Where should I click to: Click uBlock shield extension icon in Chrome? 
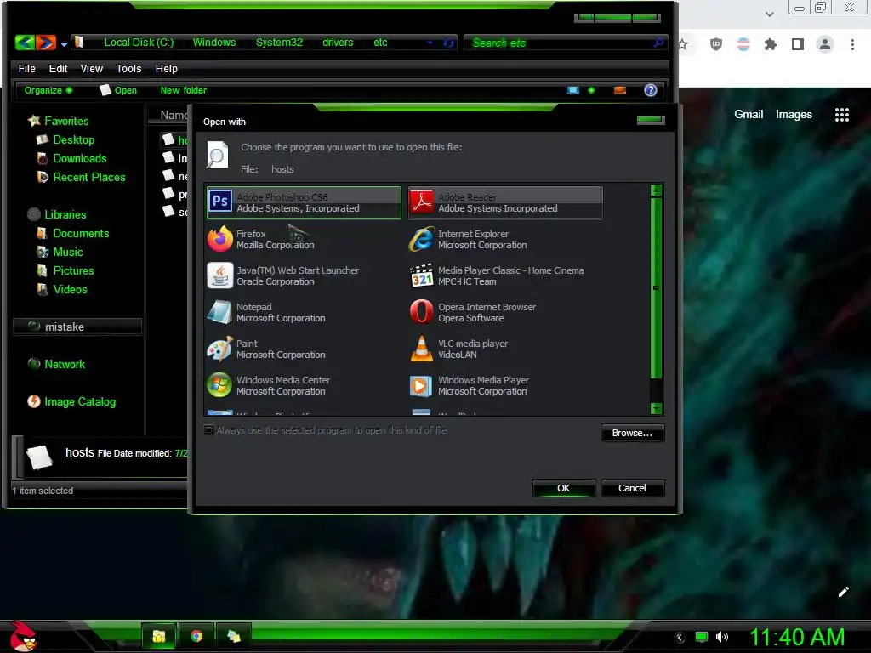coord(716,44)
